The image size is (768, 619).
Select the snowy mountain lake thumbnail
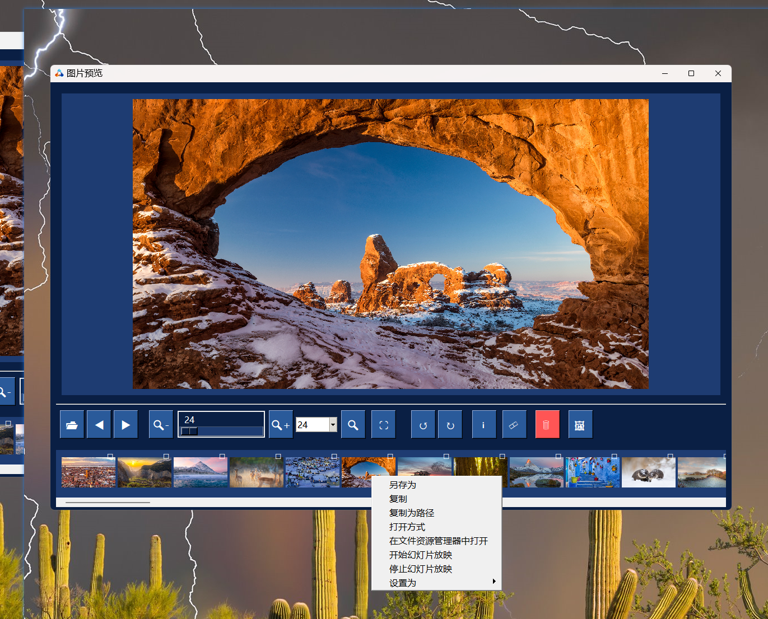point(201,473)
